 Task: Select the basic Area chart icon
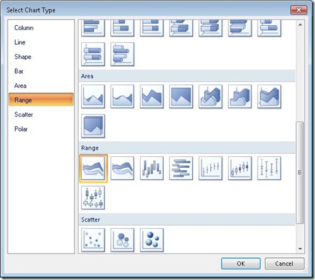(x=93, y=96)
